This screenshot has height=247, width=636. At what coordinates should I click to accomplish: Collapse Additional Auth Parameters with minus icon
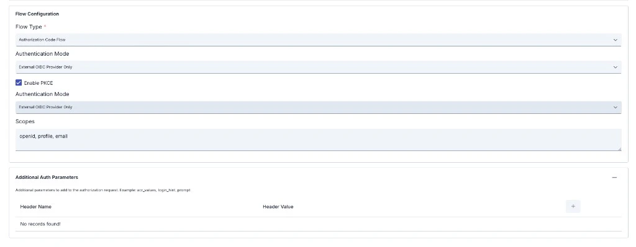(x=614, y=178)
